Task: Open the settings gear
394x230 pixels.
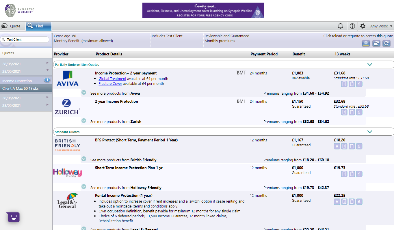Action: [x=363, y=26]
